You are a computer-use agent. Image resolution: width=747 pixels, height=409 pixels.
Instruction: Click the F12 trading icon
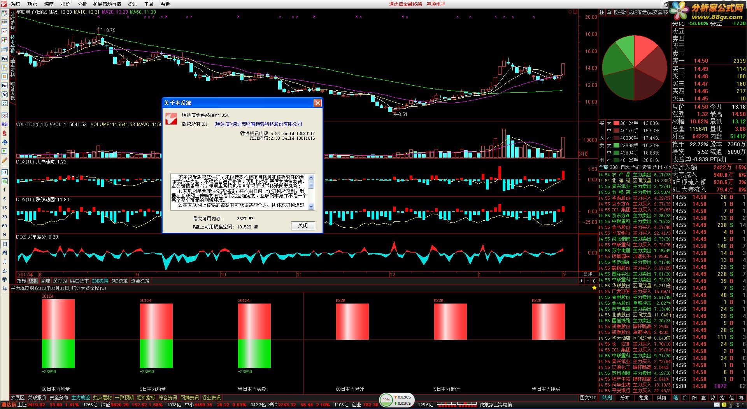(x=5, y=85)
